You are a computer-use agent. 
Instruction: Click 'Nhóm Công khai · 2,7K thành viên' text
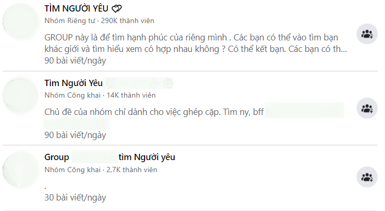pyautogui.click(x=100, y=170)
